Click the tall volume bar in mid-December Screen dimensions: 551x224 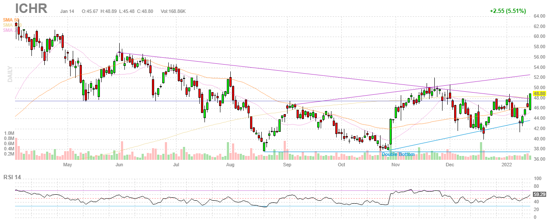click(x=481, y=151)
